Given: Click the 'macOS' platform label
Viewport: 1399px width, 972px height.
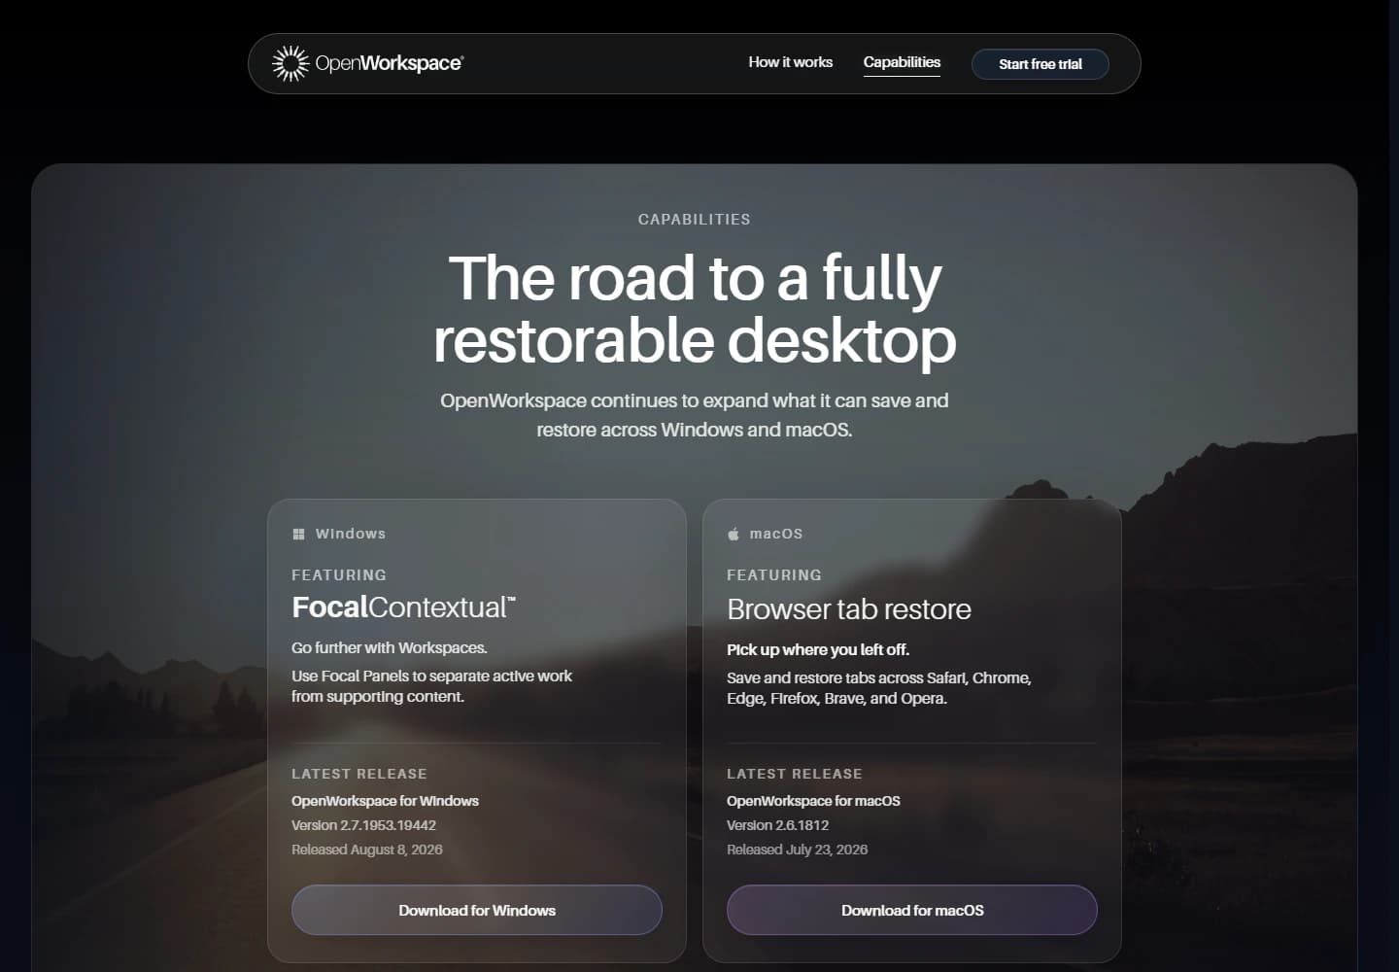Looking at the screenshot, I should tap(776, 534).
